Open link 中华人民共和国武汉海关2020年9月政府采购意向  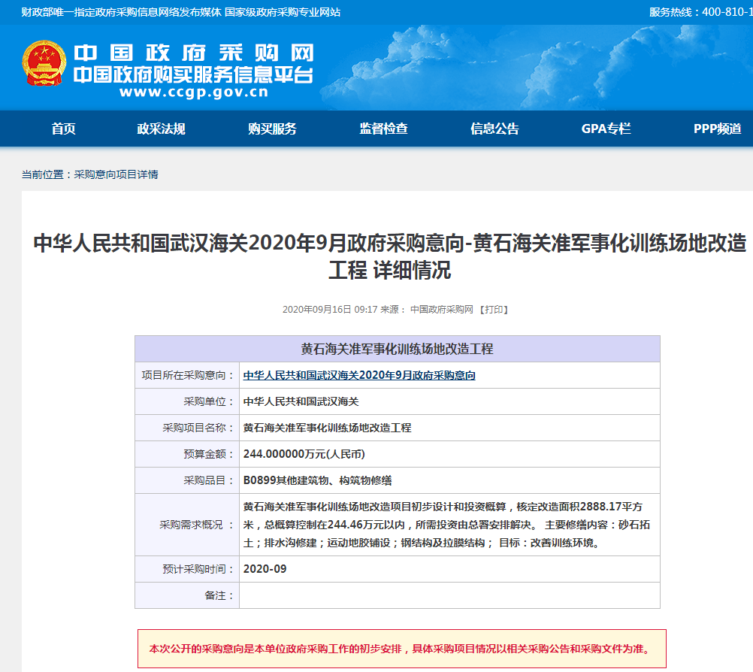[x=359, y=375]
